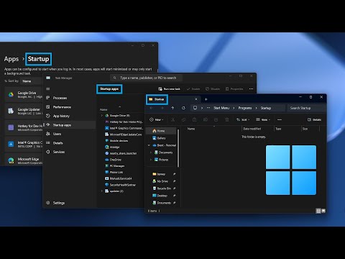
Task: Open See more options in Explorer toolbar
Action: click(x=280, y=119)
